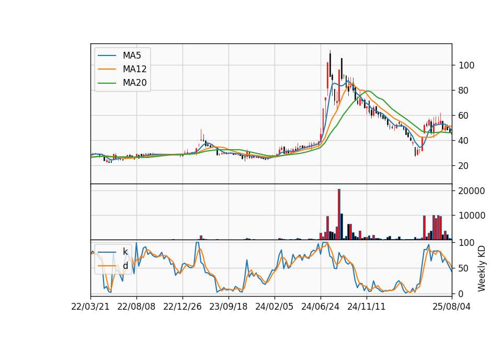Click the 80 price axis tick

(x=464, y=91)
